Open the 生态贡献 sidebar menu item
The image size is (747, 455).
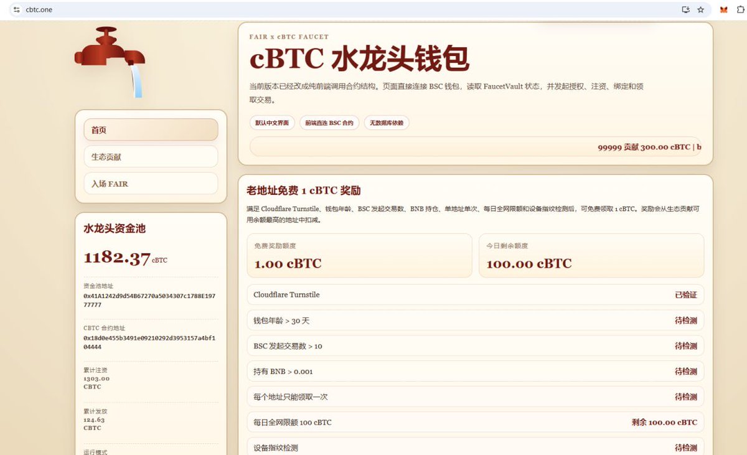pyautogui.click(x=151, y=157)
